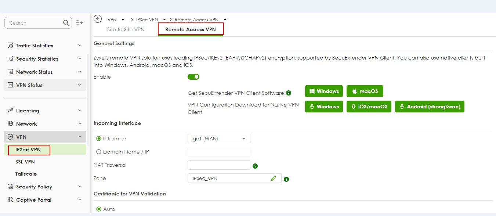Select the Auto certificate radio button
The image size is (496, 216).
(98, 209)
